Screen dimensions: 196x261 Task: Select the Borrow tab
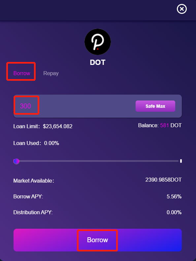[22, 73]
